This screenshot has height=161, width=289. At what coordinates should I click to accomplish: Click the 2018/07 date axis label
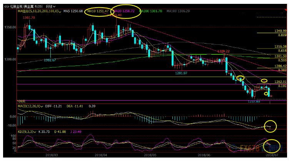pyautogui.click(x=272, y=155)
